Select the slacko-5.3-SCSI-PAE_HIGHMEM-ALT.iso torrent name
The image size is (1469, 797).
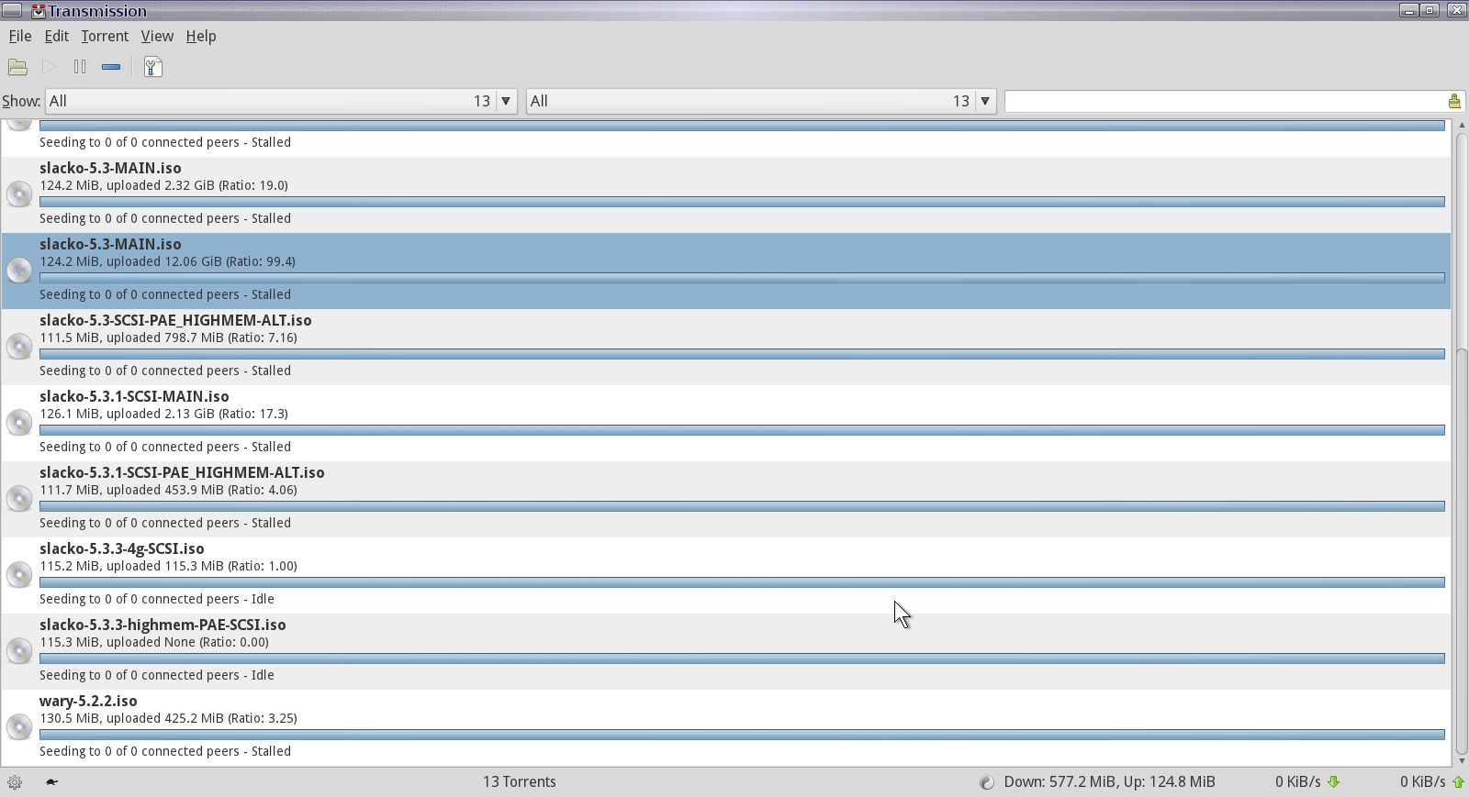pyautogui.click(x=175, y=320)
